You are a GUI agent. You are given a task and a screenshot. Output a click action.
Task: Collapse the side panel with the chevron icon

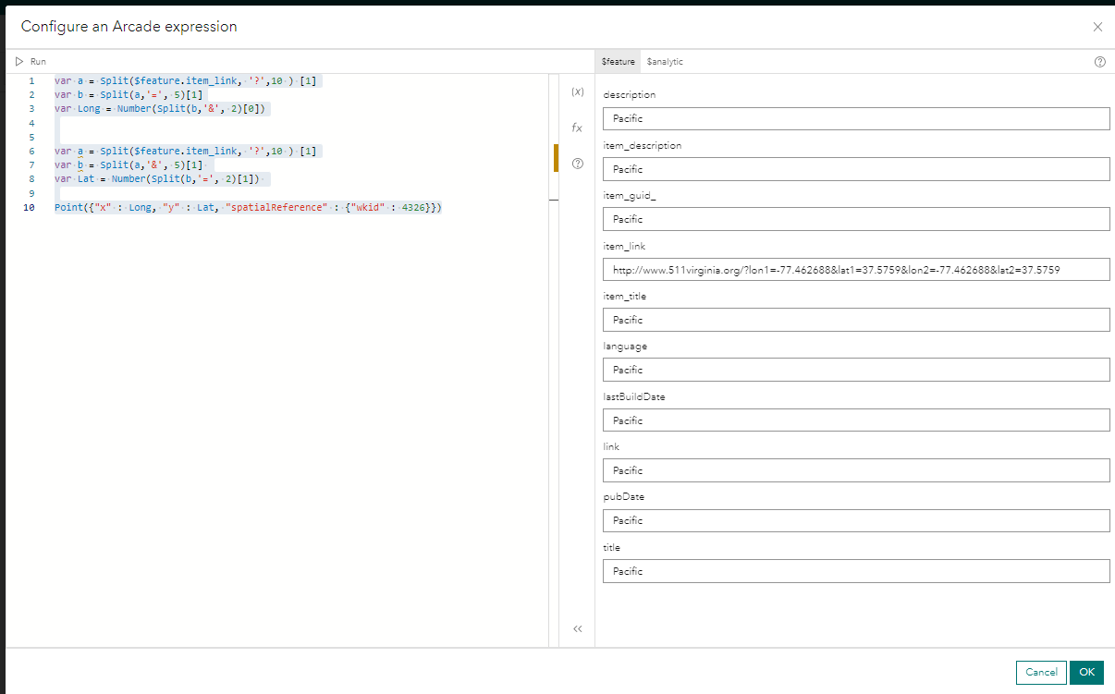point(577,628)
